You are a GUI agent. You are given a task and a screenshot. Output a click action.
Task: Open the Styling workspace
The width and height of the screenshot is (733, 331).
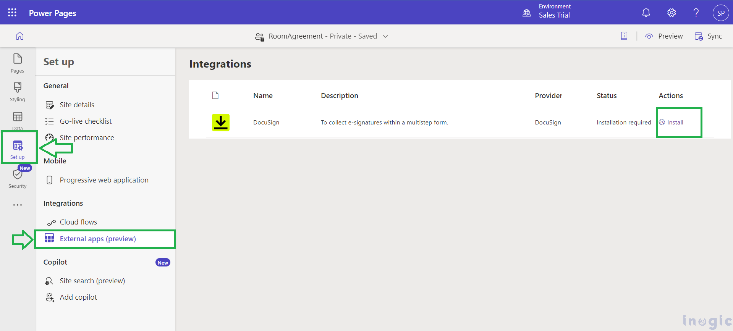click(x=18, y=92)
